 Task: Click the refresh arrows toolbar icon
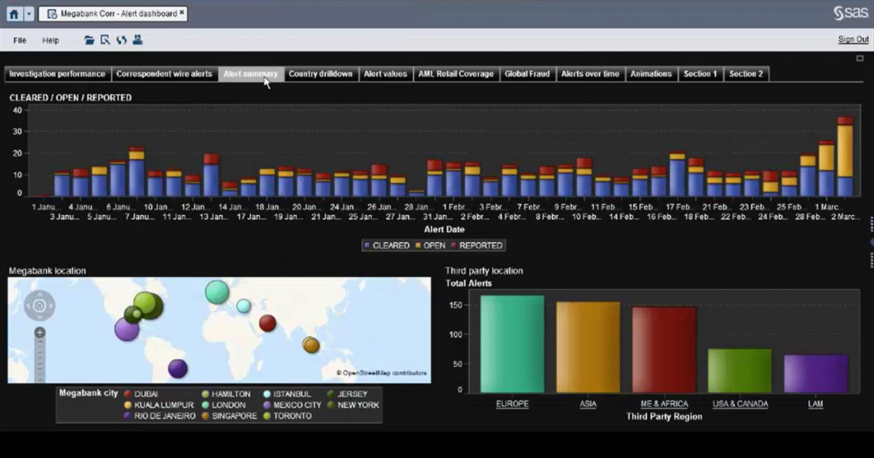point(121,40)
